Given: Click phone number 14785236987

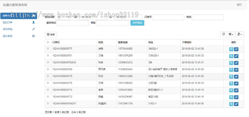Looking at the screenshot, I should point(125,97).
